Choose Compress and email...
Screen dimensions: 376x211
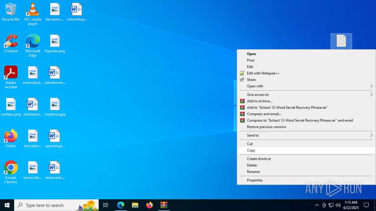tap(306, 114)
